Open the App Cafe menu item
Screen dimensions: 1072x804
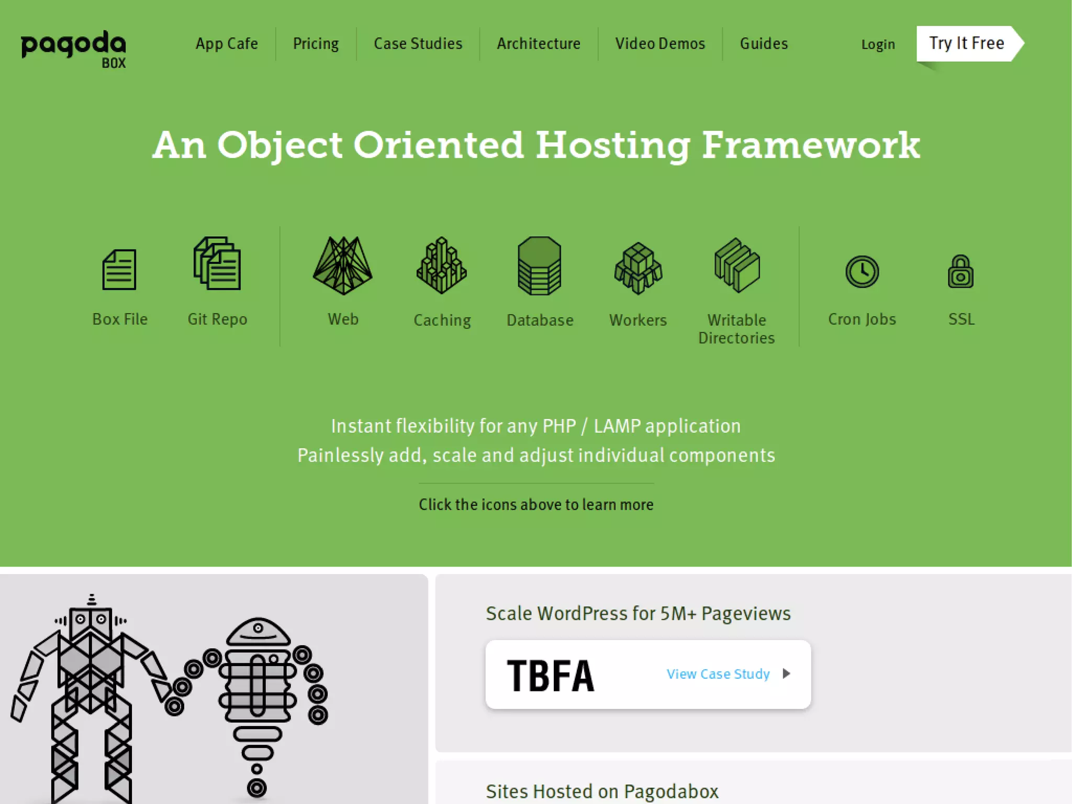tap(227, 43)
